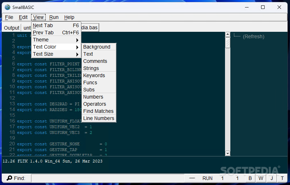Minimize the SmallBASIC window

[246, 7]
